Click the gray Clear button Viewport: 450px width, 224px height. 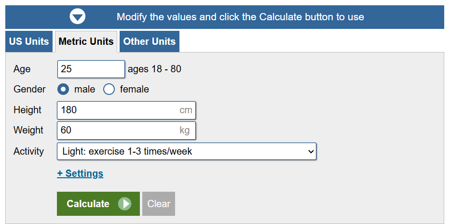point(159,204)
